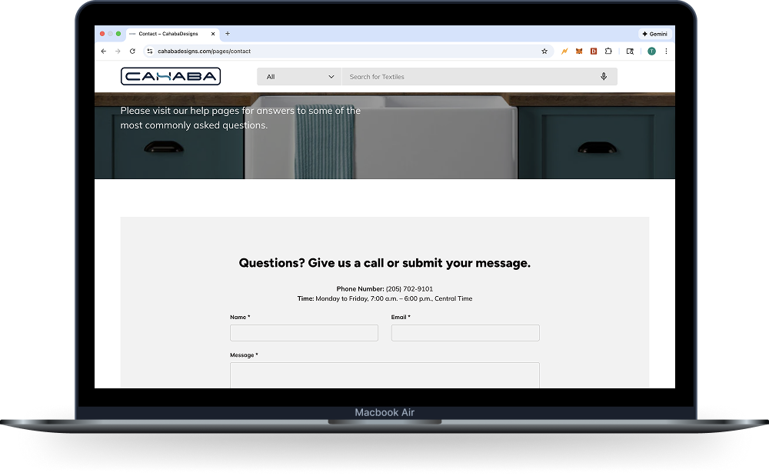This screenshot has width=769, height=476.
Task: Click the red play-button extension icon
Action: (x=594, y=52)
